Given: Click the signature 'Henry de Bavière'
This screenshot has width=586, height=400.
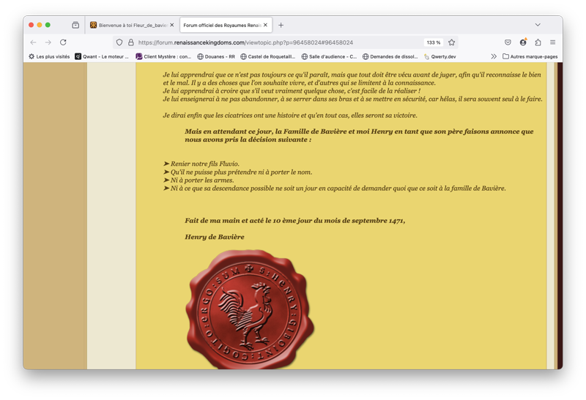Looking at the screenshot, I should tap(214, 237).
